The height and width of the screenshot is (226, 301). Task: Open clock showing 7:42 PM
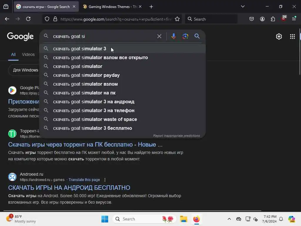tap(270, 219)
